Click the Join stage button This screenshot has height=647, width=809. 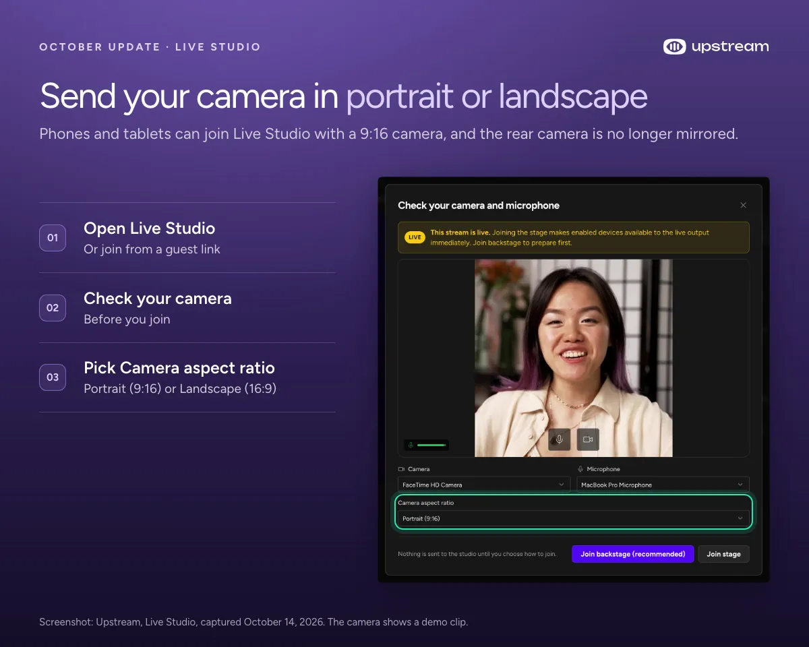(723, 554)
